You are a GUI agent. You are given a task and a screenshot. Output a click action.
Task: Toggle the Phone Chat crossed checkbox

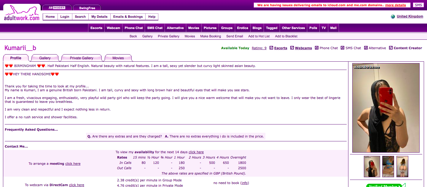[317, 48]
